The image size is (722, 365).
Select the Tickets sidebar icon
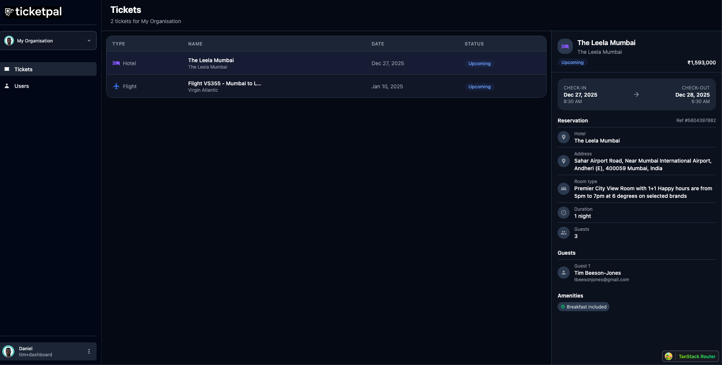pos(7,69)
